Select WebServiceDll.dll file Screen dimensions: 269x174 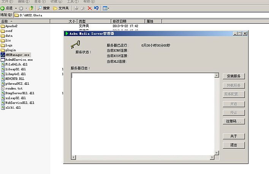click(17, 103)
